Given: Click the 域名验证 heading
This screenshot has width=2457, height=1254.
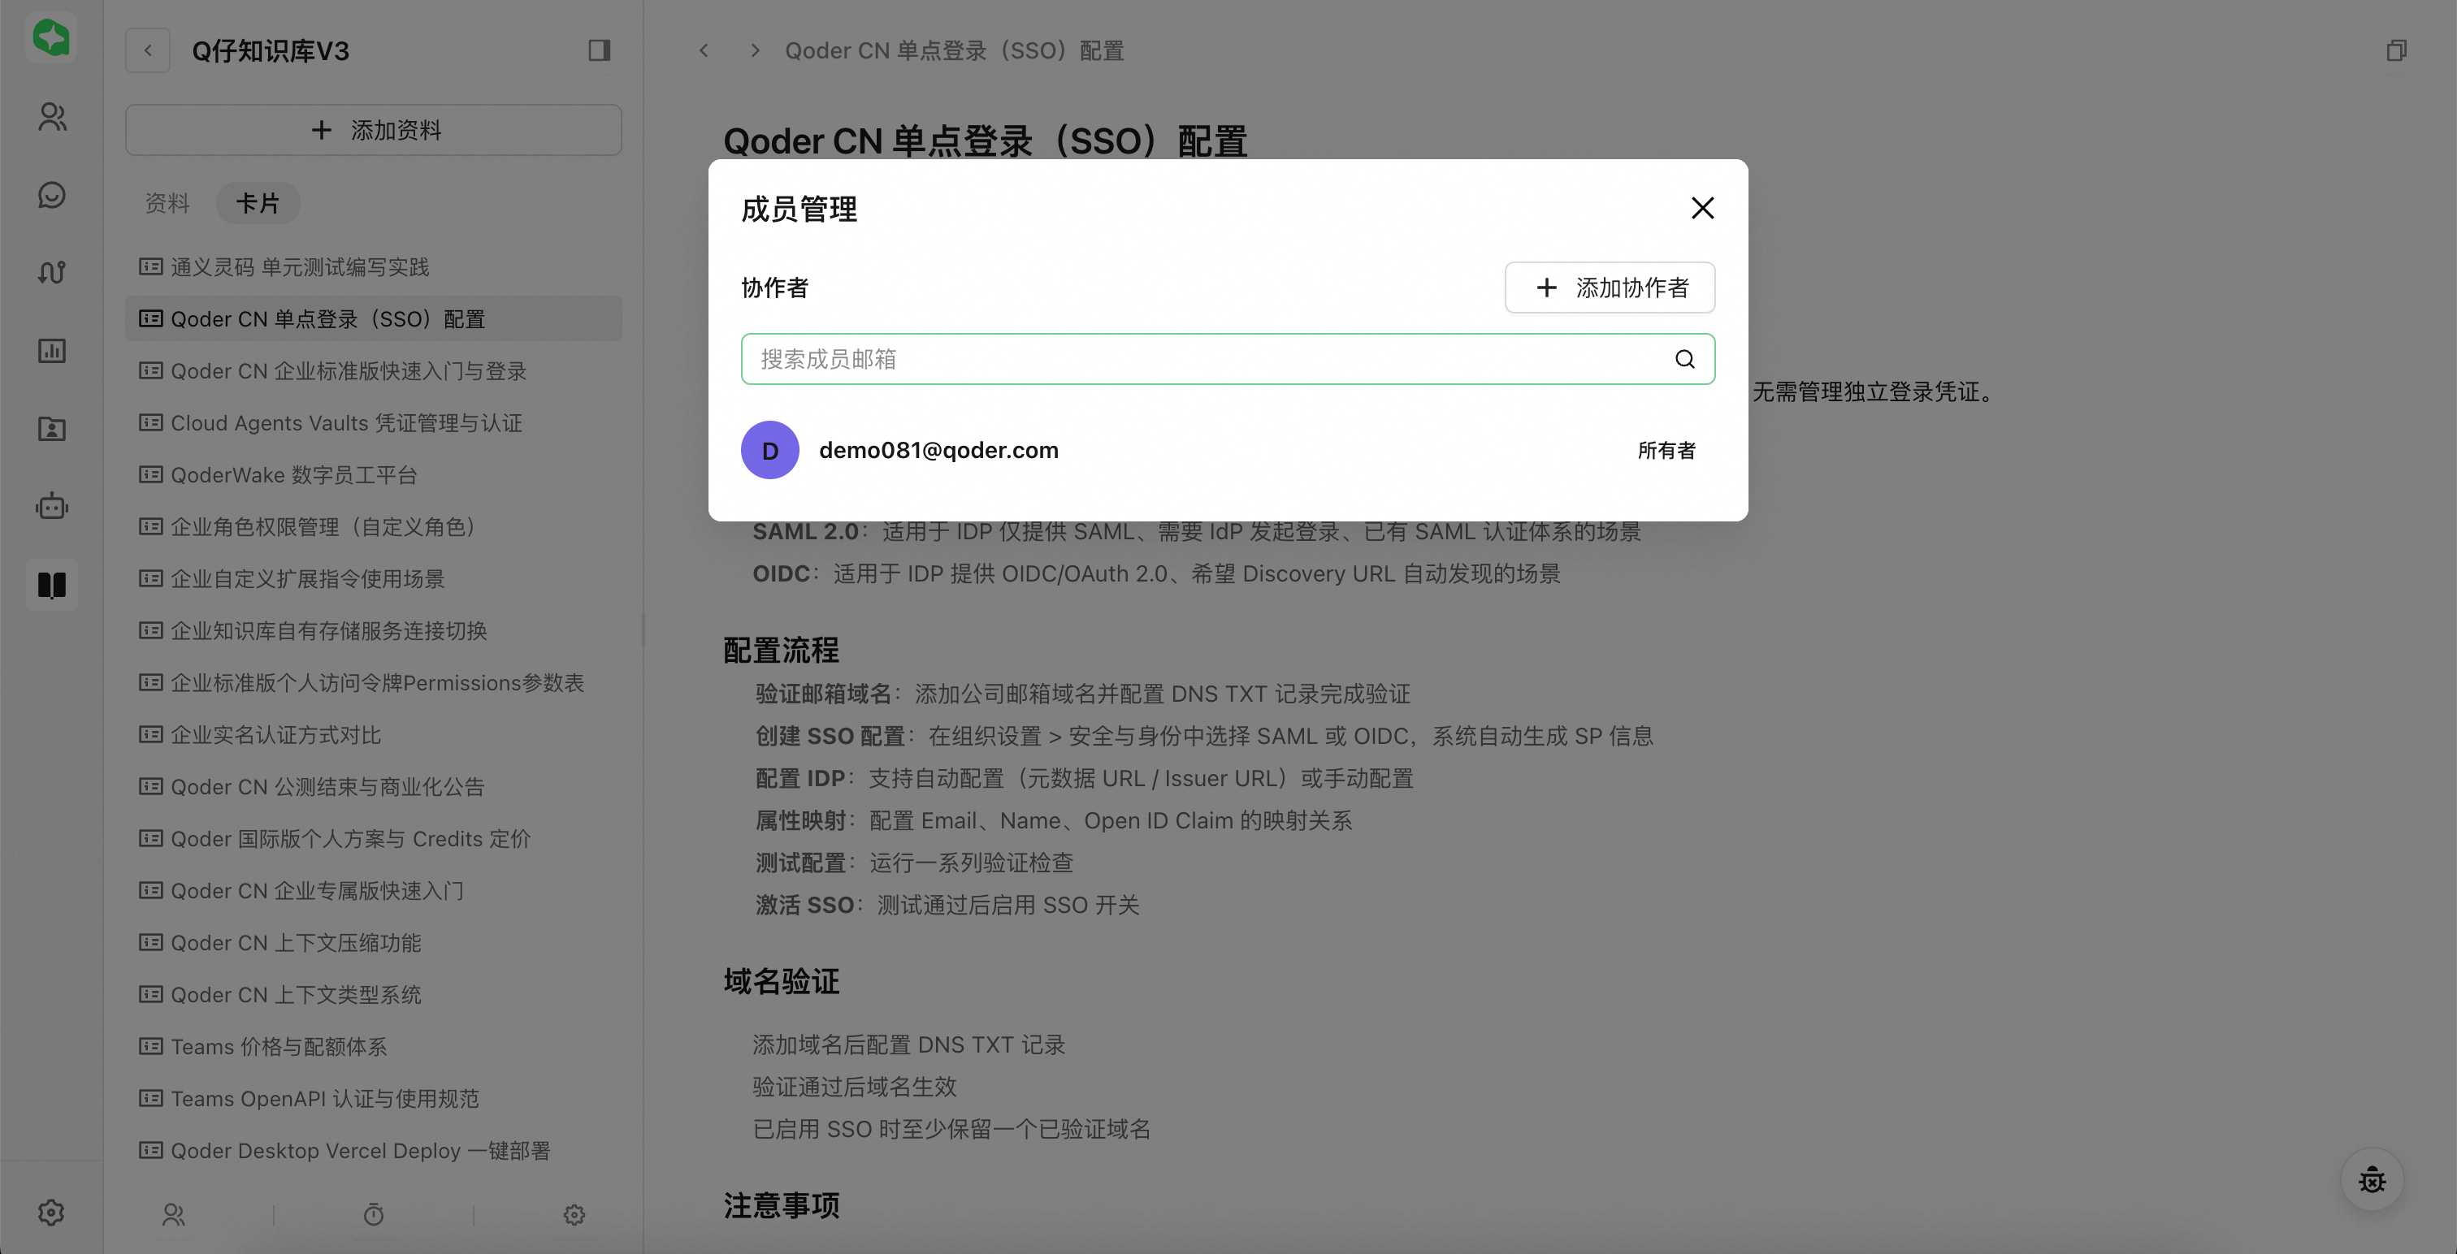Looking at the screenshot, I should click(x=781, y=981).
